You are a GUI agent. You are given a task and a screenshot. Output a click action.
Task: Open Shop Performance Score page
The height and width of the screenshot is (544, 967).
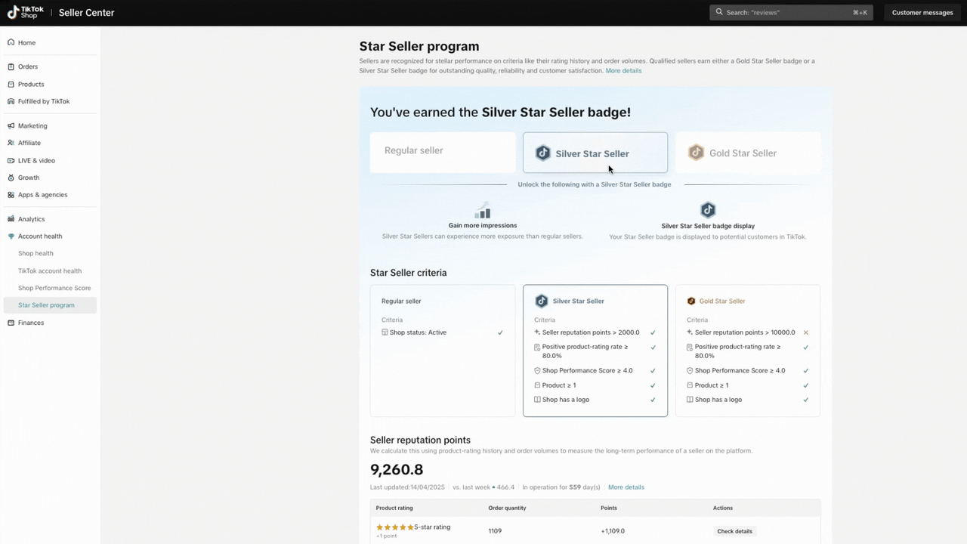tap(54, 288)
